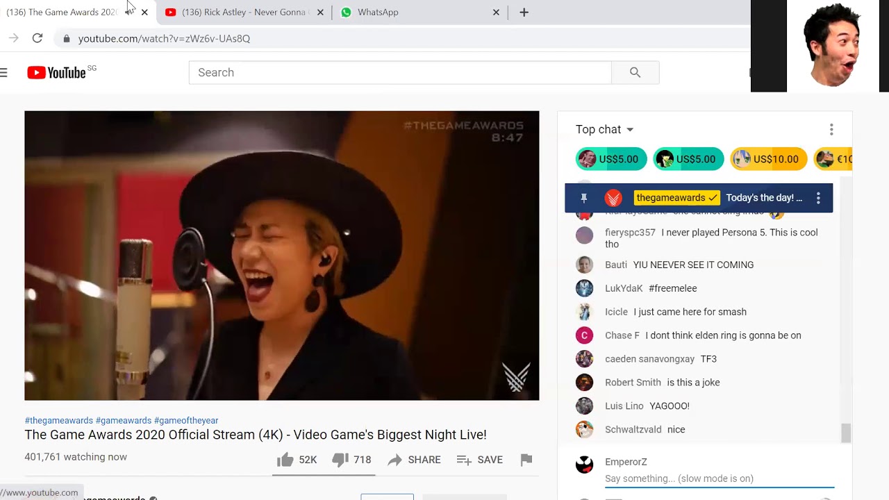Click Chase F's pink C avatar
The image size is (889, 500).
point(585,335)
